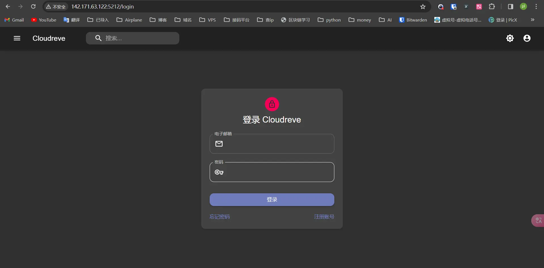Screen dimensions: 544x268
Task: Open the Airplane bookmark folder
Action: (129, 20)
